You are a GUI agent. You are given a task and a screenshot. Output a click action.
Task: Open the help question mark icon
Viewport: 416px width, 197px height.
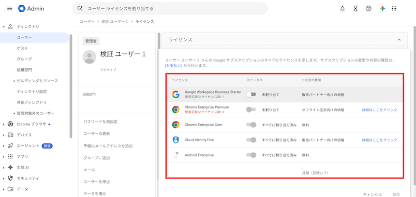tap(368, 8)
